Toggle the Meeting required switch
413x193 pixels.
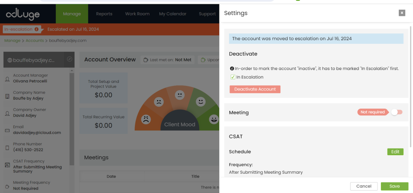[x=396, y=112]
